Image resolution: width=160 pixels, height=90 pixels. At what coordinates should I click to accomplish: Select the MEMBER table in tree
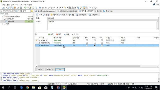click(11, 21)
